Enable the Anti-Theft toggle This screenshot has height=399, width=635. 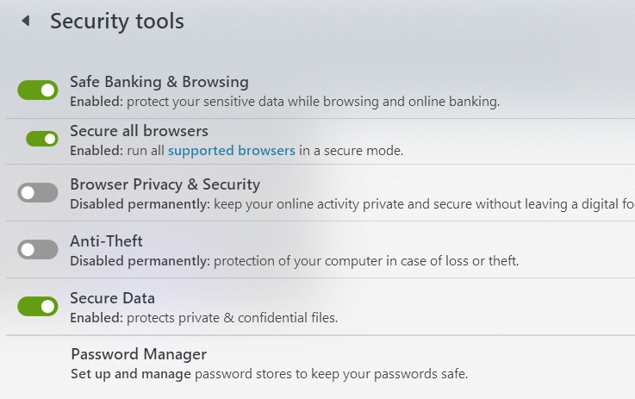38,249
